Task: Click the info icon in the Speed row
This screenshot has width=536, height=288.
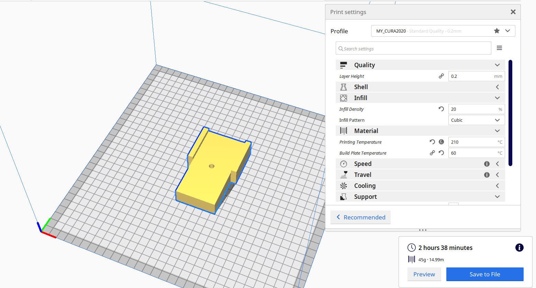Action: tap(487, 164)
